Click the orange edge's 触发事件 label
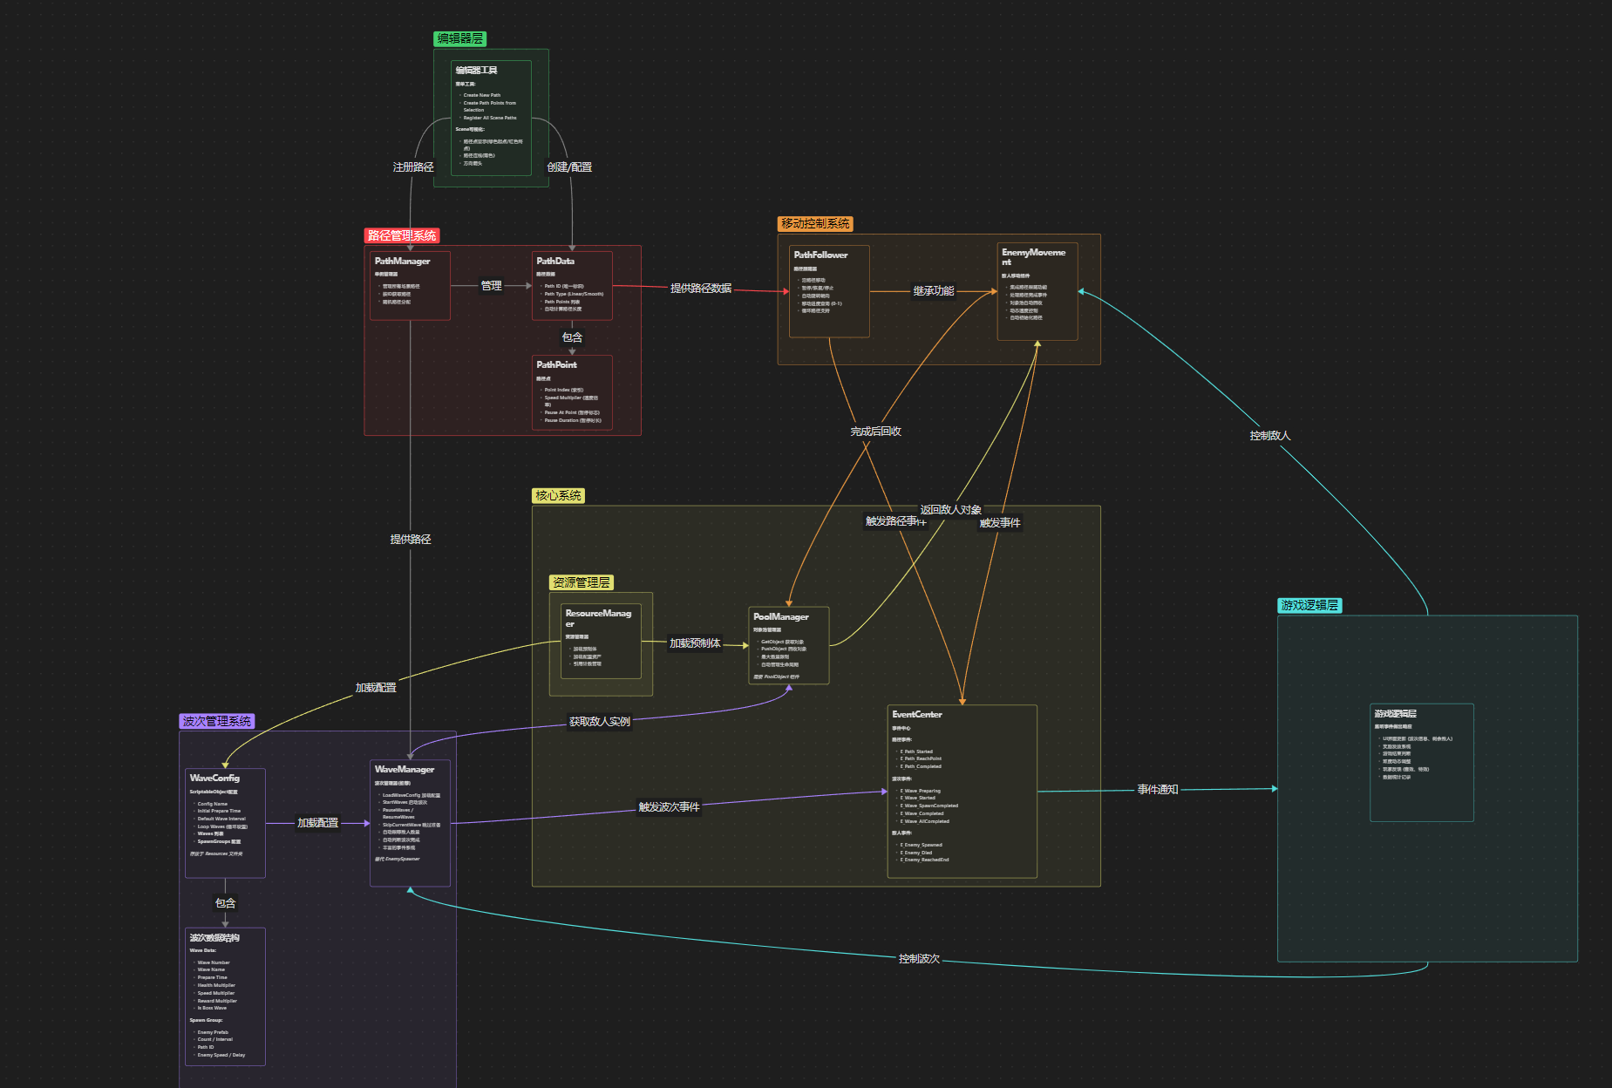1612x1088 pixels. tap(1000, 522)
